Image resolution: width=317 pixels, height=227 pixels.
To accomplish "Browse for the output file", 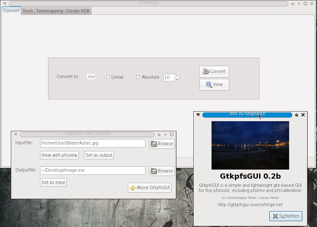I will (x=162, y=171).
